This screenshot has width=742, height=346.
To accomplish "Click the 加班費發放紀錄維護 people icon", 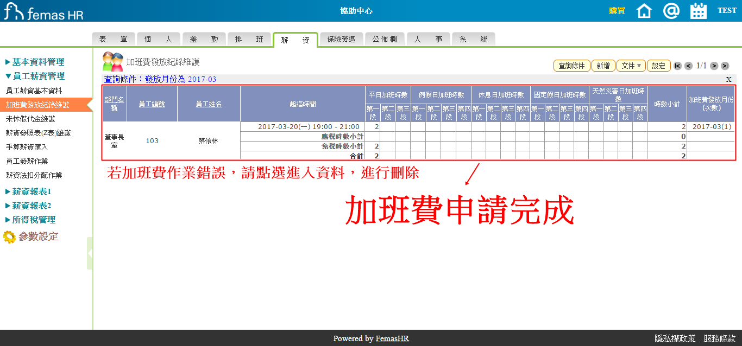I will (x=113, y=62).
